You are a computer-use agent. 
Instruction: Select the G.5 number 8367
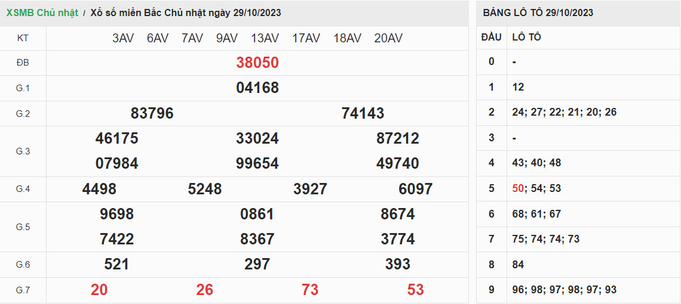tap(257, 239)
